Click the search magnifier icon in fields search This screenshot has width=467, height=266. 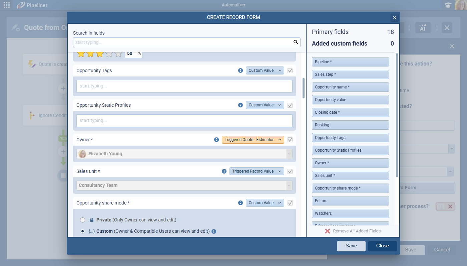[295, 42]
